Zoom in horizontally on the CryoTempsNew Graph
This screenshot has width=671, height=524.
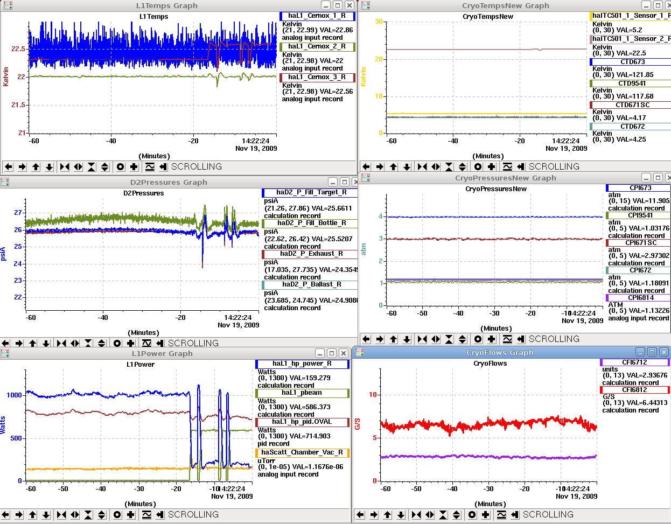point(422,167)
